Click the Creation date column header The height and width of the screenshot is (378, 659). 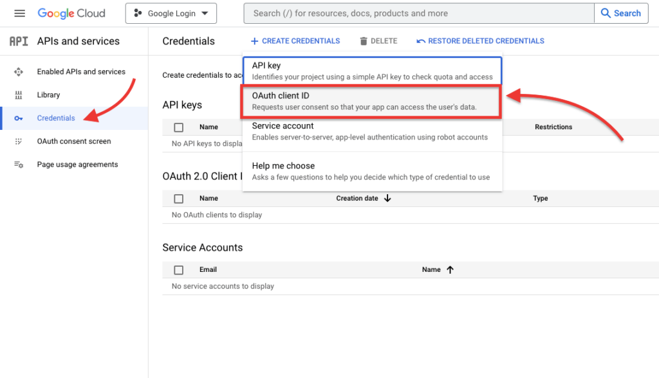(357, 198)
